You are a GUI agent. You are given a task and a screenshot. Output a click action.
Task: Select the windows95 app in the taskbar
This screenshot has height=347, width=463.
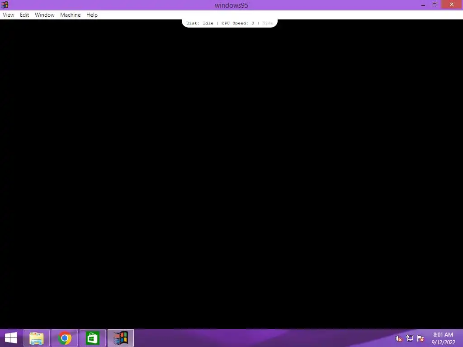121,338
